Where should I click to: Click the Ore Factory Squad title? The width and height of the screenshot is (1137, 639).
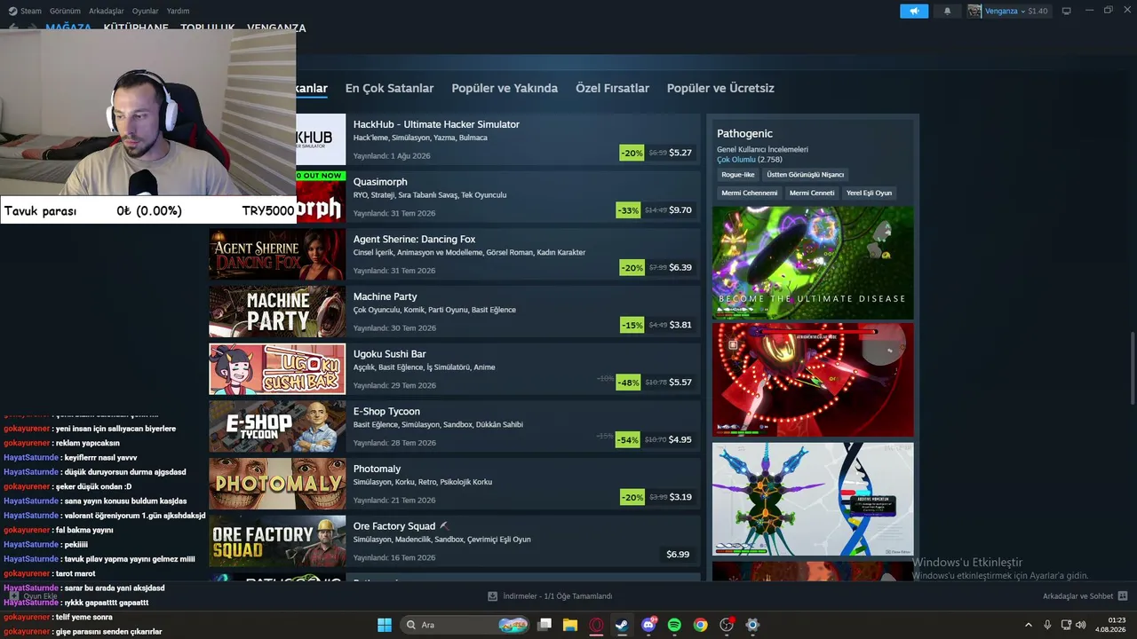tap(394, 526)
